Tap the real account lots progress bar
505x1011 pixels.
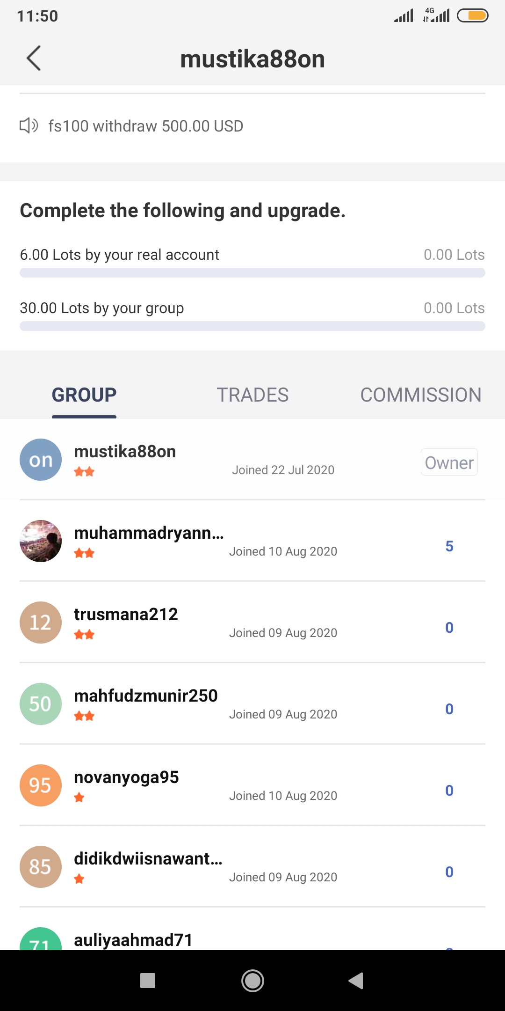point(252,273)
